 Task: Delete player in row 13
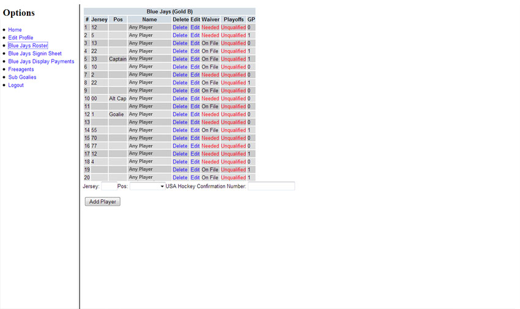point(180,122)
